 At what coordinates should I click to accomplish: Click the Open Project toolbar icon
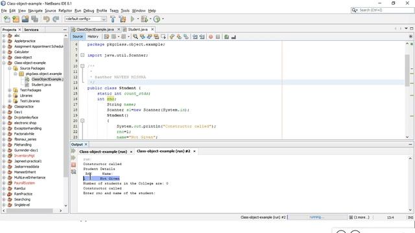pyautogui.click(x=25, y=19)
